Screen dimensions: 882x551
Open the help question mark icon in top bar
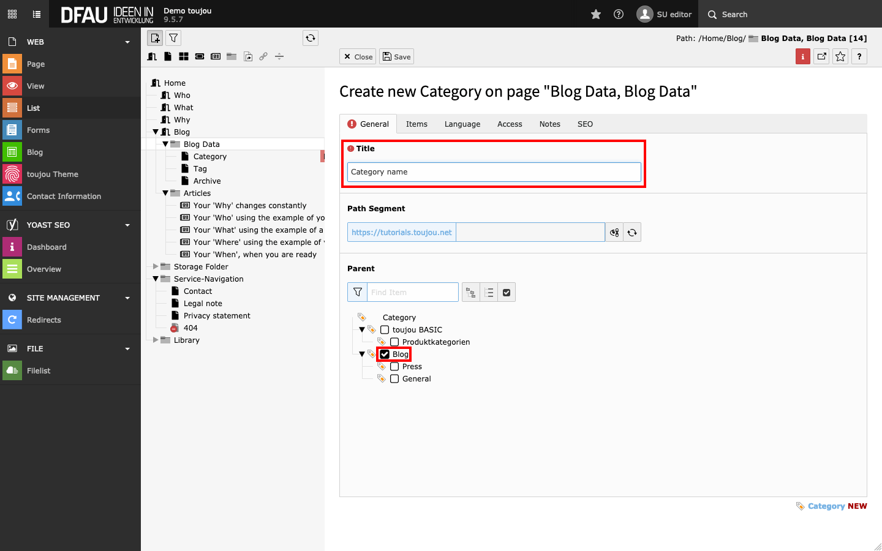tap(619, 14)
